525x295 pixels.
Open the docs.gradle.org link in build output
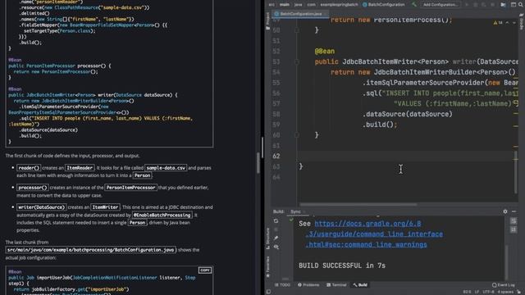click(367, 224)
